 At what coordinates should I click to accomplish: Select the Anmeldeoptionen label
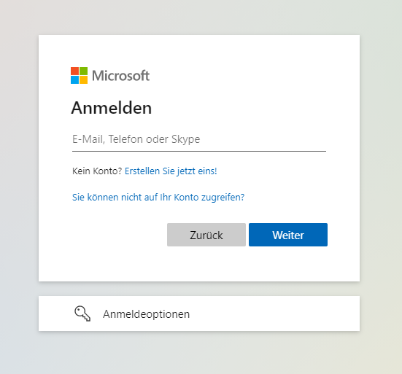point(146,313)
